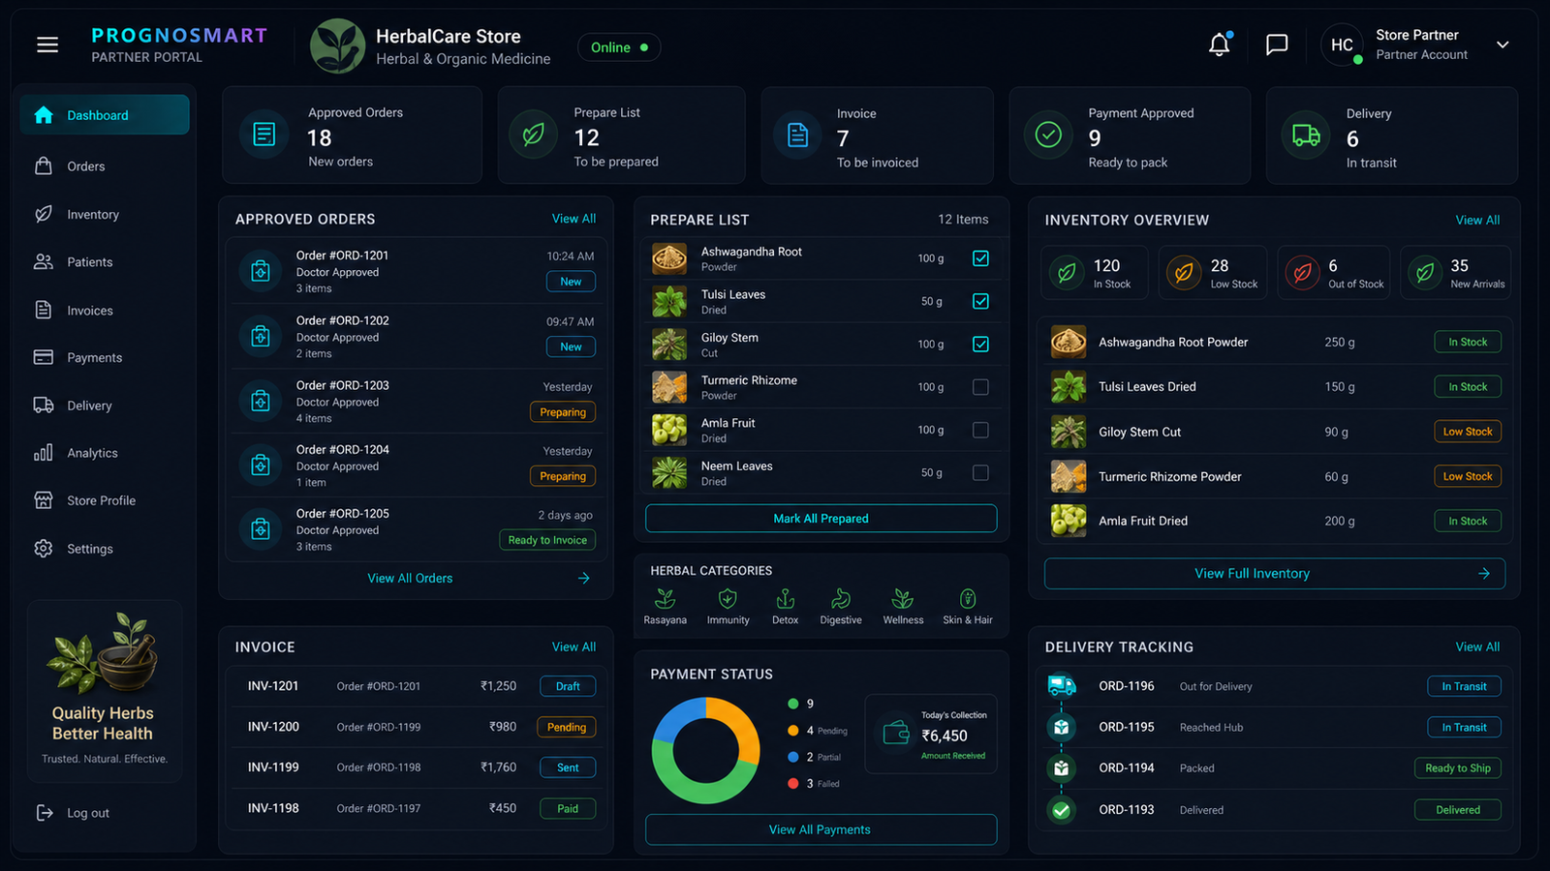
Task: Uncheck the Tulsi Leaves checkbox
Action: [x=980, y=301]
